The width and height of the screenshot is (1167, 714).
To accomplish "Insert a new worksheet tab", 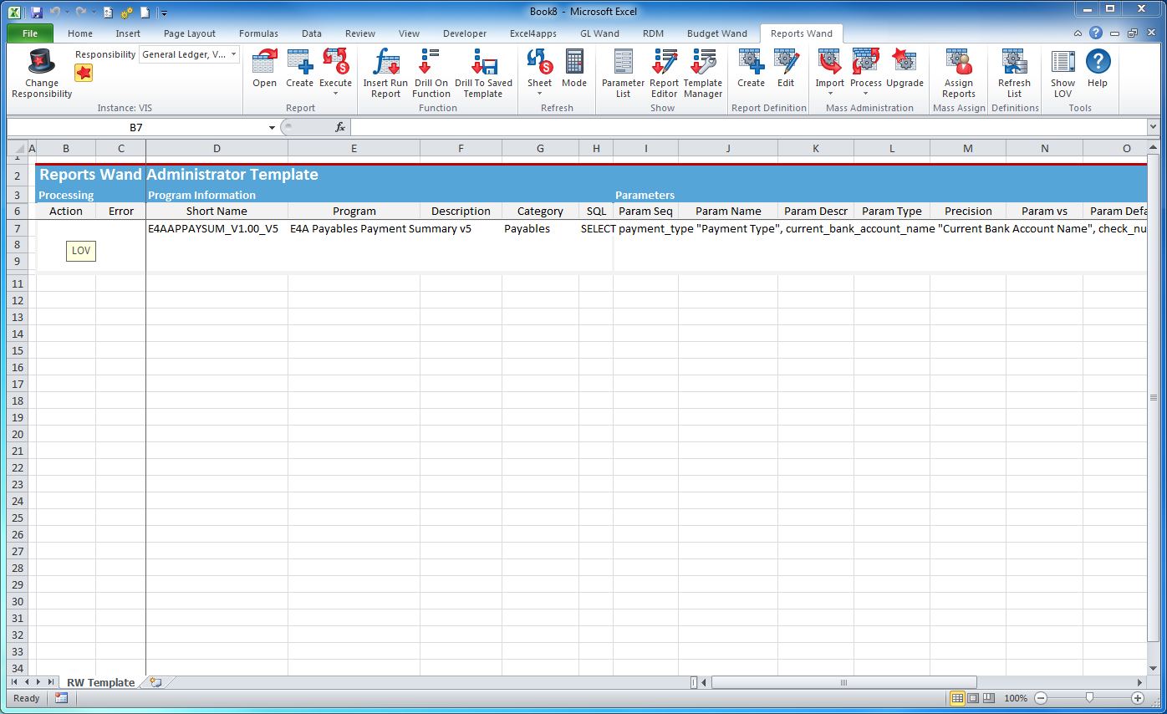I will (155, 682).
